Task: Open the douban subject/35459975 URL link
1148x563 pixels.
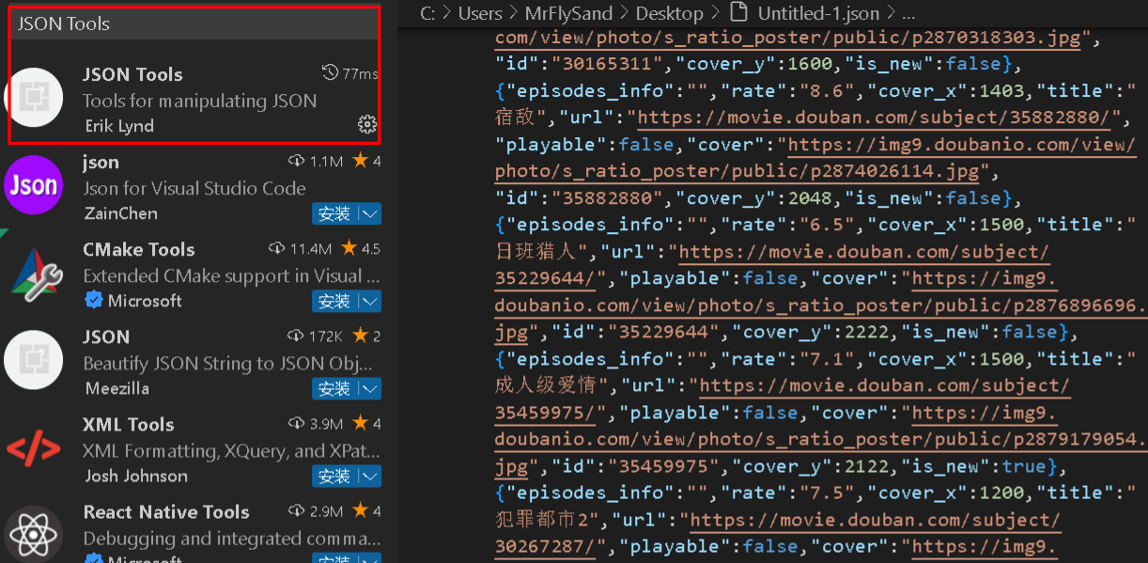Action: 782,399
